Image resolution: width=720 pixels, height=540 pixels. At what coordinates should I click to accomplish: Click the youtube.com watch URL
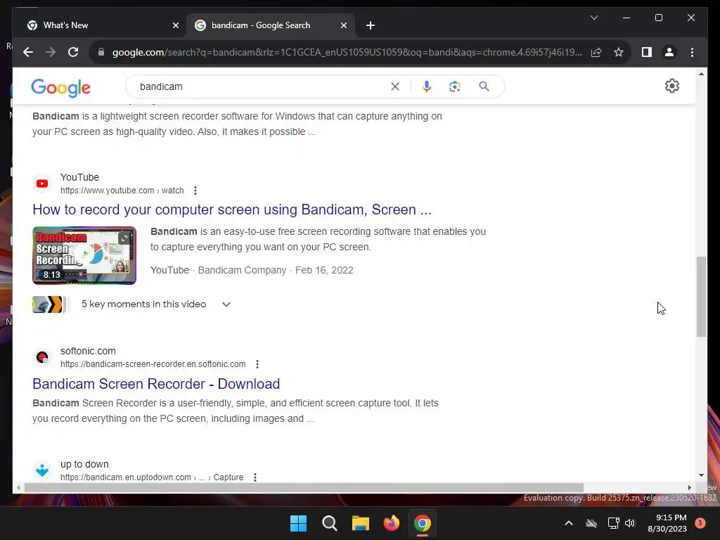click(122, 191)
